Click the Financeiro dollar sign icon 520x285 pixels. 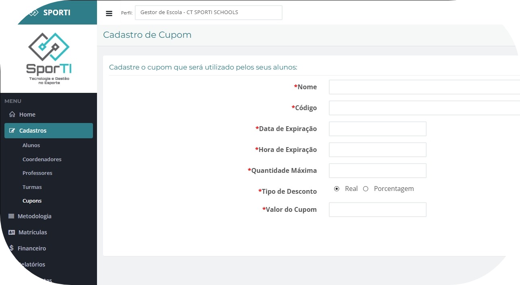(x=12, y=248)
